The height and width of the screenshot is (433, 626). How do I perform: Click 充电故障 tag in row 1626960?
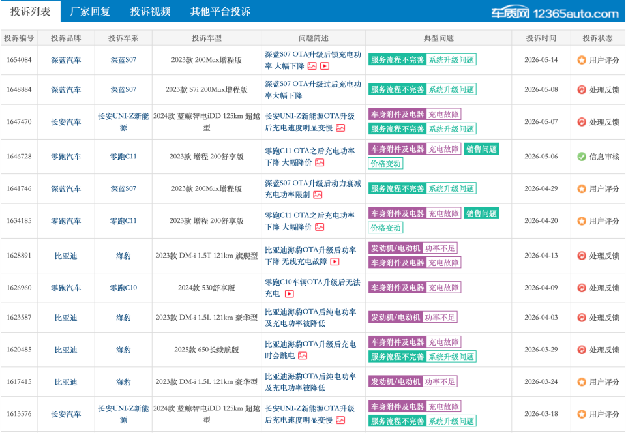443,288
